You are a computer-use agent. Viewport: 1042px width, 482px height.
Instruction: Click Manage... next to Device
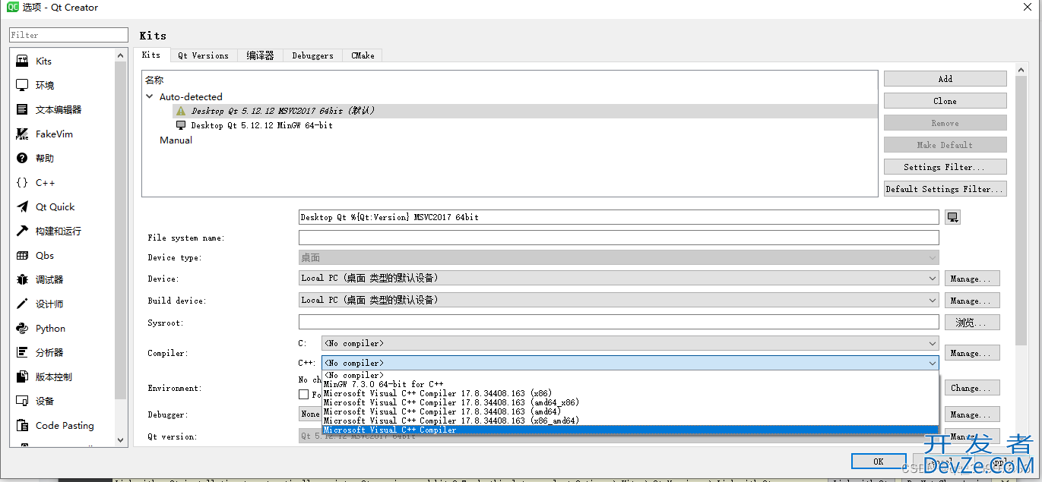[972, 279]
